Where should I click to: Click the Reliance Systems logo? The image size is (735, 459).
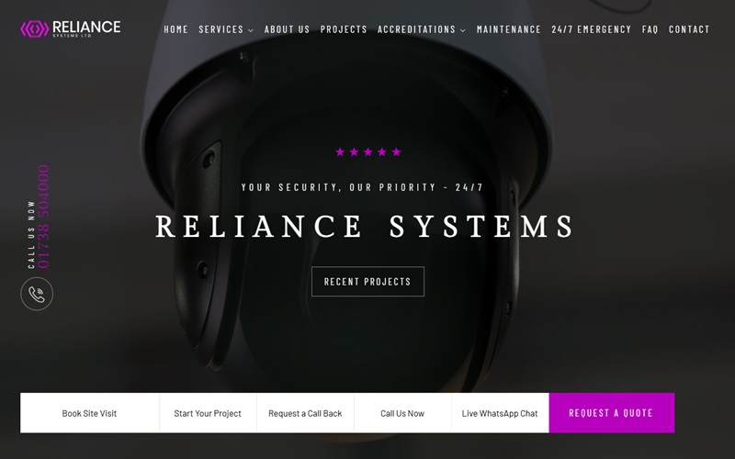(x=71, y=28)
